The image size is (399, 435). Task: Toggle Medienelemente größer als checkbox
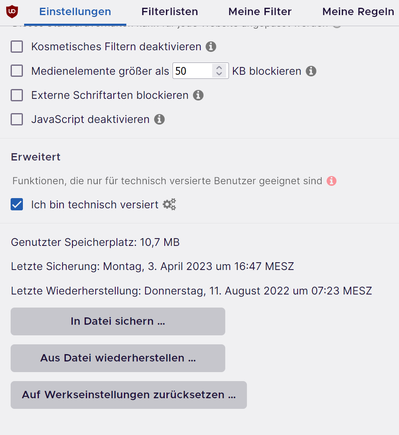pos(17,71)
